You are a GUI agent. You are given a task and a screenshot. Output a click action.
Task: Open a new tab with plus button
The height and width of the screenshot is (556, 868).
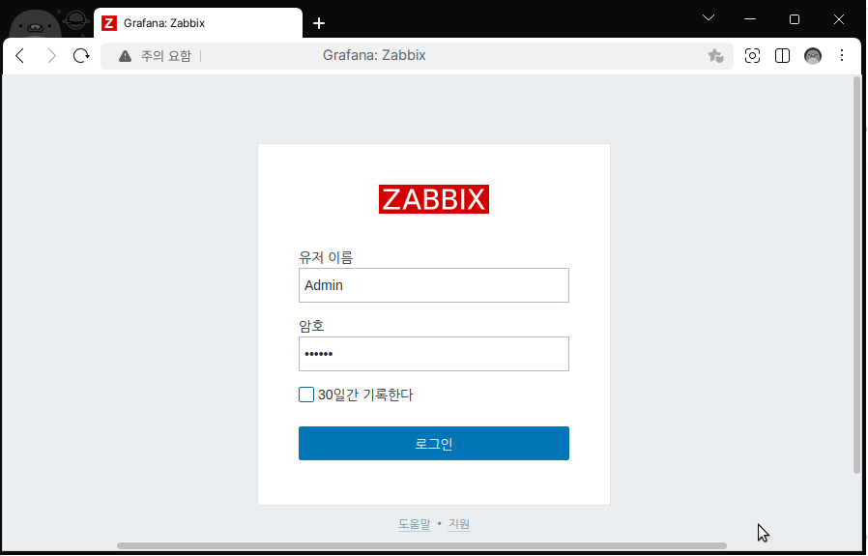point(319,23)
